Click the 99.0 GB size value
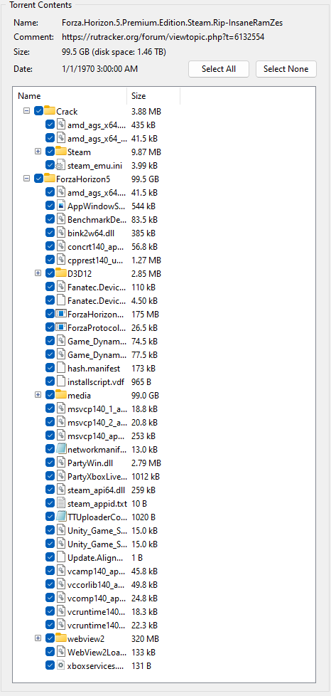This screenshot has width=331, height=696. 145,395
